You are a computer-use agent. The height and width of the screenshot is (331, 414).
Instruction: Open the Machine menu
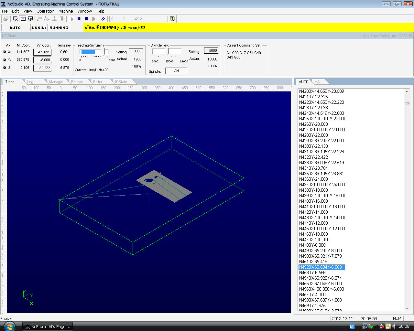[66, 11]
